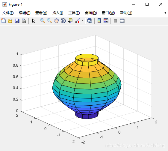Activate the Zoom Out magnifier tool
This screenshot has width=168, height=151.
49,21
